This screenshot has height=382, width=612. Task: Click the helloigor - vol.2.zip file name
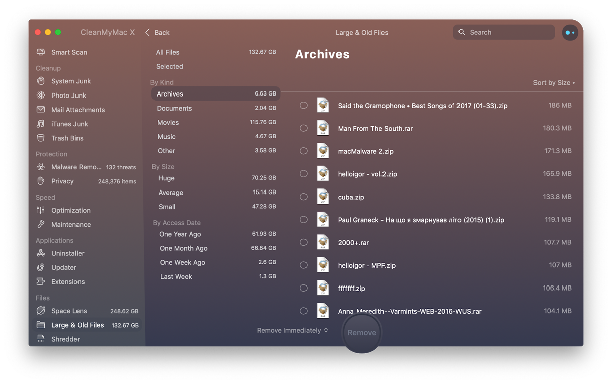[x=367, y=174]
